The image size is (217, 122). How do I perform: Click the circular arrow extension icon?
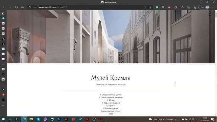176,7
